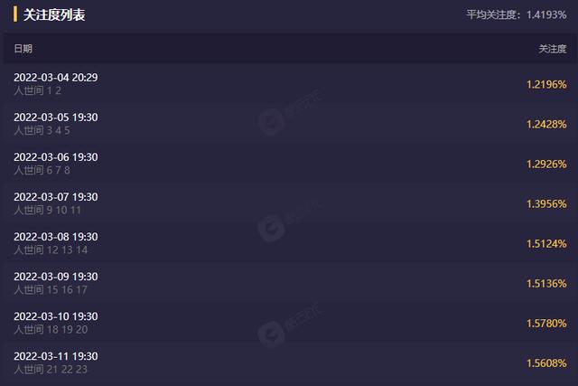Select the 2022-03-09 19:30 date entry
Viewport: 578px width, 386px height.
[x=56, y=277]
